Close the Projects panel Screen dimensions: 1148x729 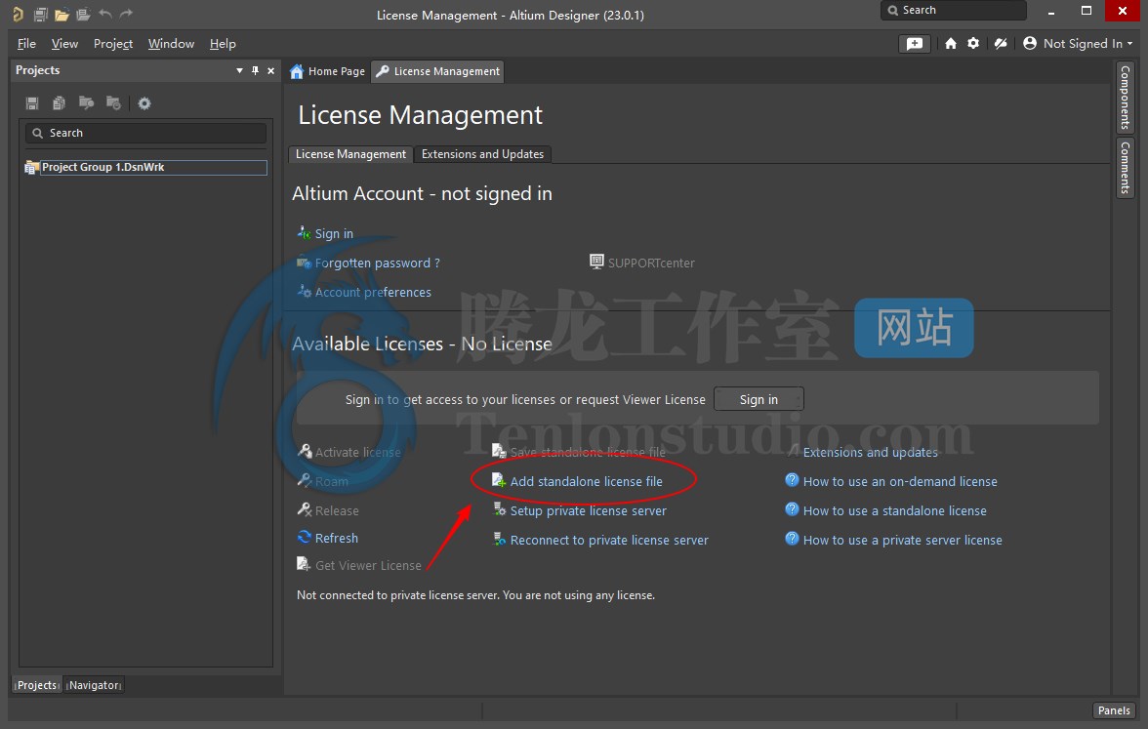pyautogui.click(x=271, y=70)
